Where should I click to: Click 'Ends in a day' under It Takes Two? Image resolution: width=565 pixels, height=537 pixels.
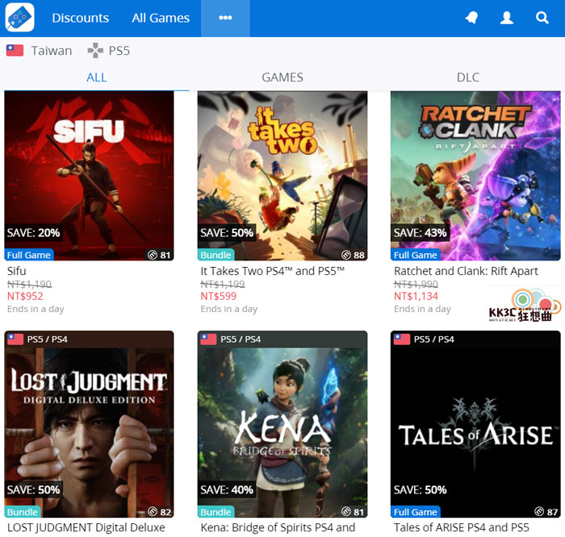click(228, 309)
